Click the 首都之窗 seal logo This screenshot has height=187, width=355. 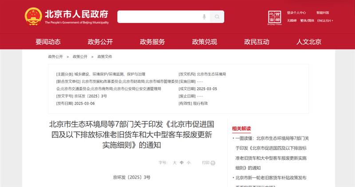click(275, 18)
